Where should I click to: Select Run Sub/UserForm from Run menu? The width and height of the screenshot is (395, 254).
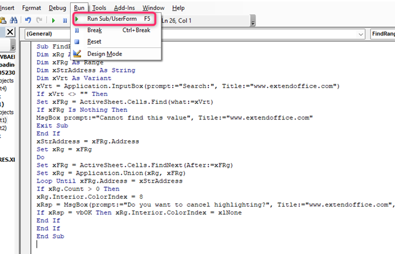tap(113, 19)
